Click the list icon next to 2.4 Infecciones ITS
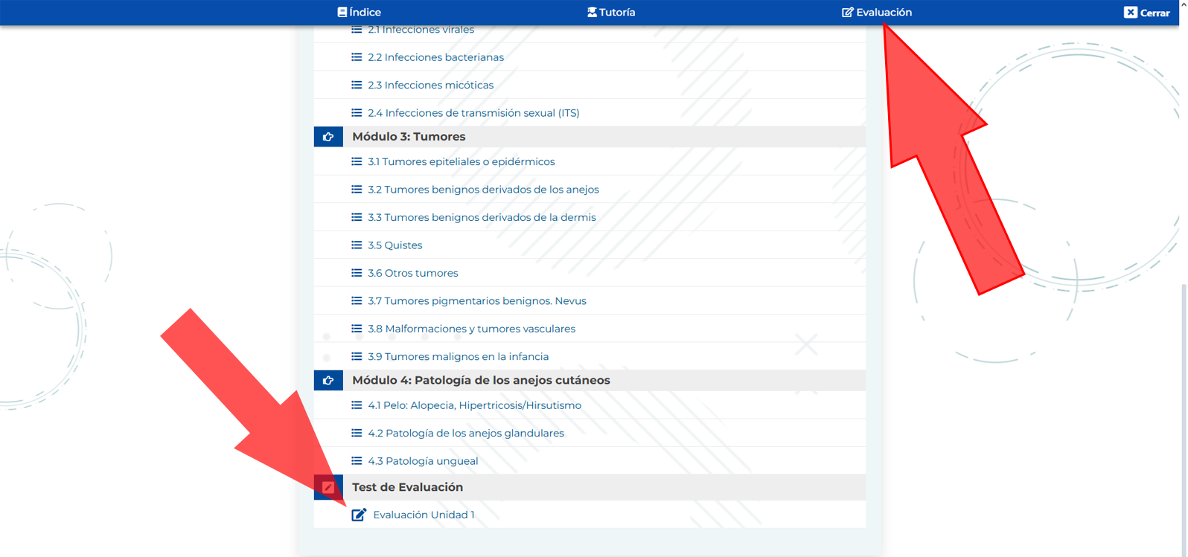1188x557 pixels. [x=357, y=113]
